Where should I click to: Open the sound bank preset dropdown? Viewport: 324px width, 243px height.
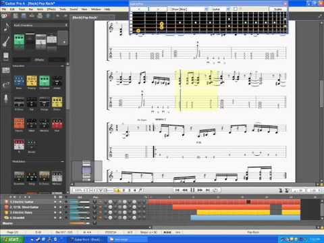(x=40, y=25)
